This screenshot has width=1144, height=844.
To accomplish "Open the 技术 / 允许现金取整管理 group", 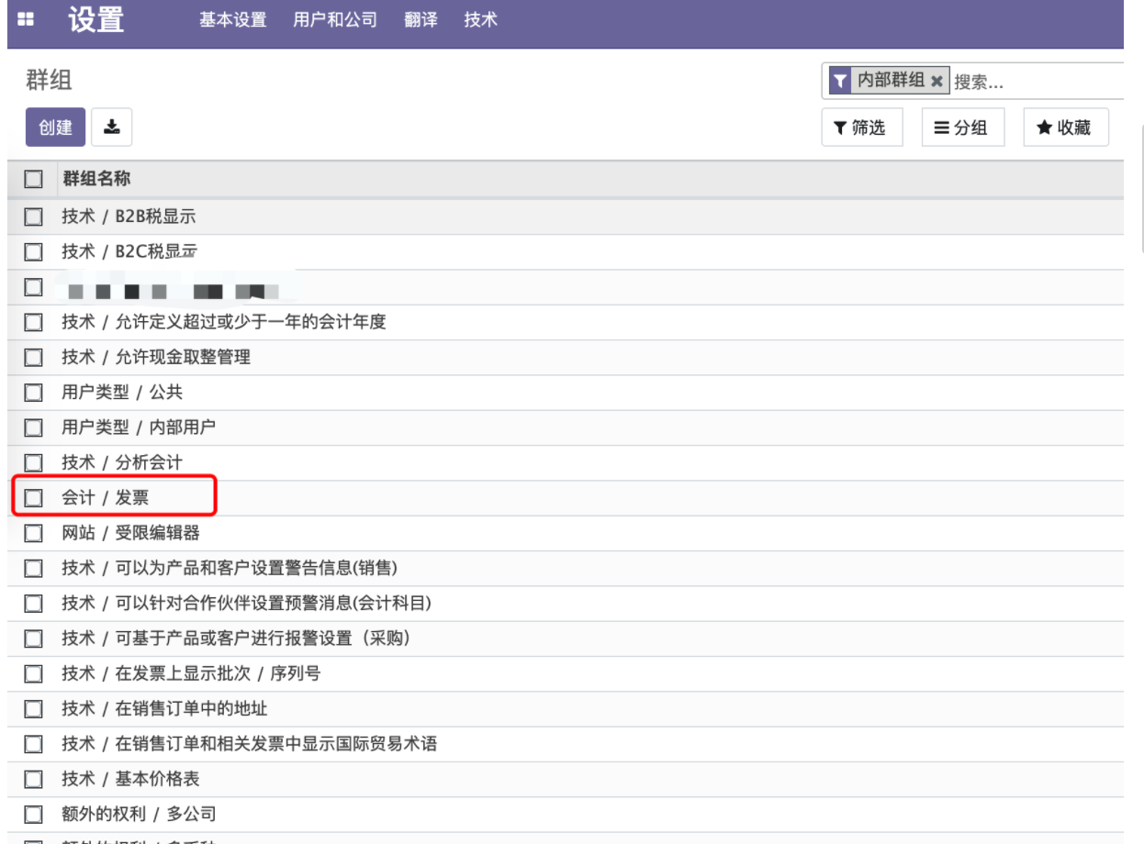I will pyautogui.click(x=156, y=357).
